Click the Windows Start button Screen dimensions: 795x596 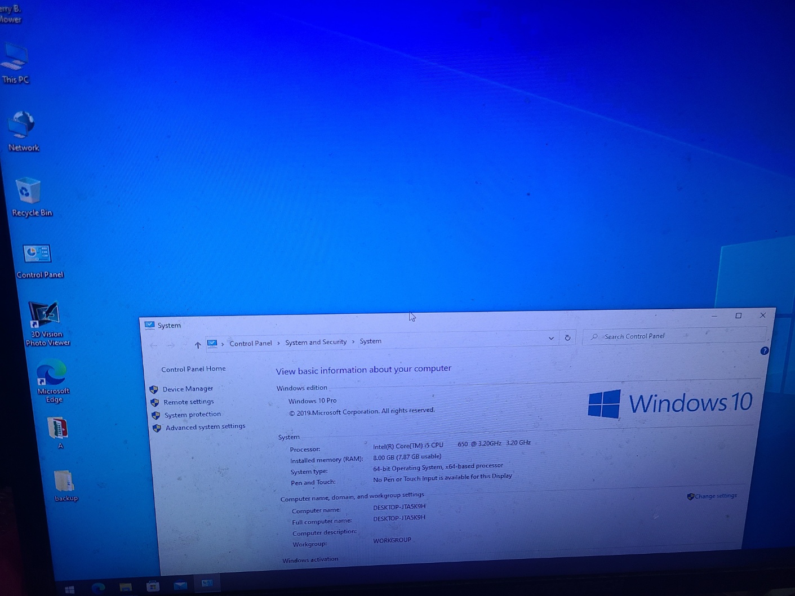70,589
